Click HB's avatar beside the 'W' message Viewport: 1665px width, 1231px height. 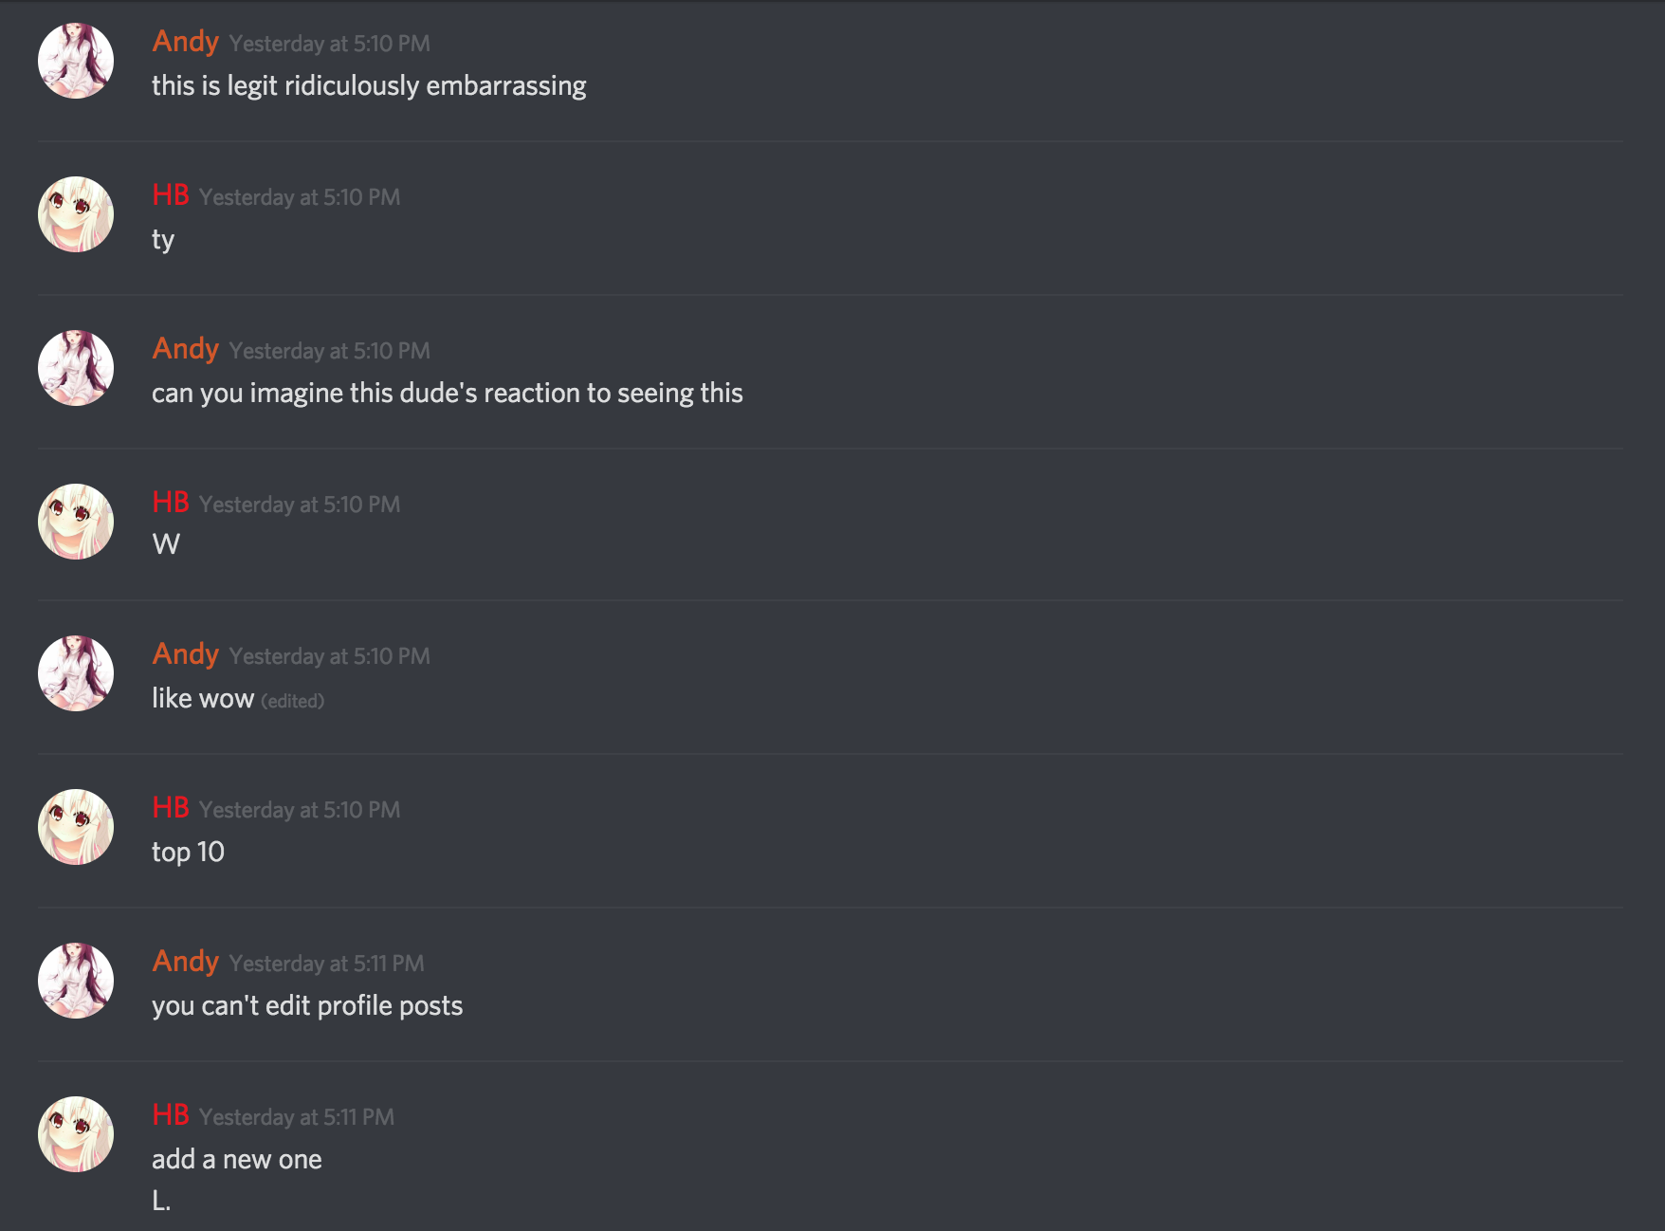click(x=76, y=522)
